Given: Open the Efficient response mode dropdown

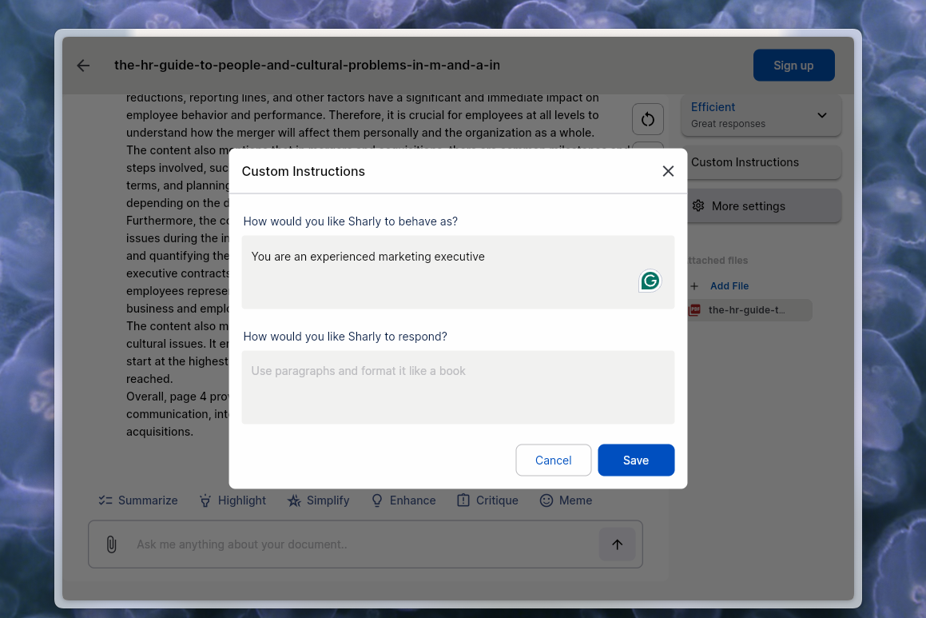Looking at the screenshot, I should [821, 115].
